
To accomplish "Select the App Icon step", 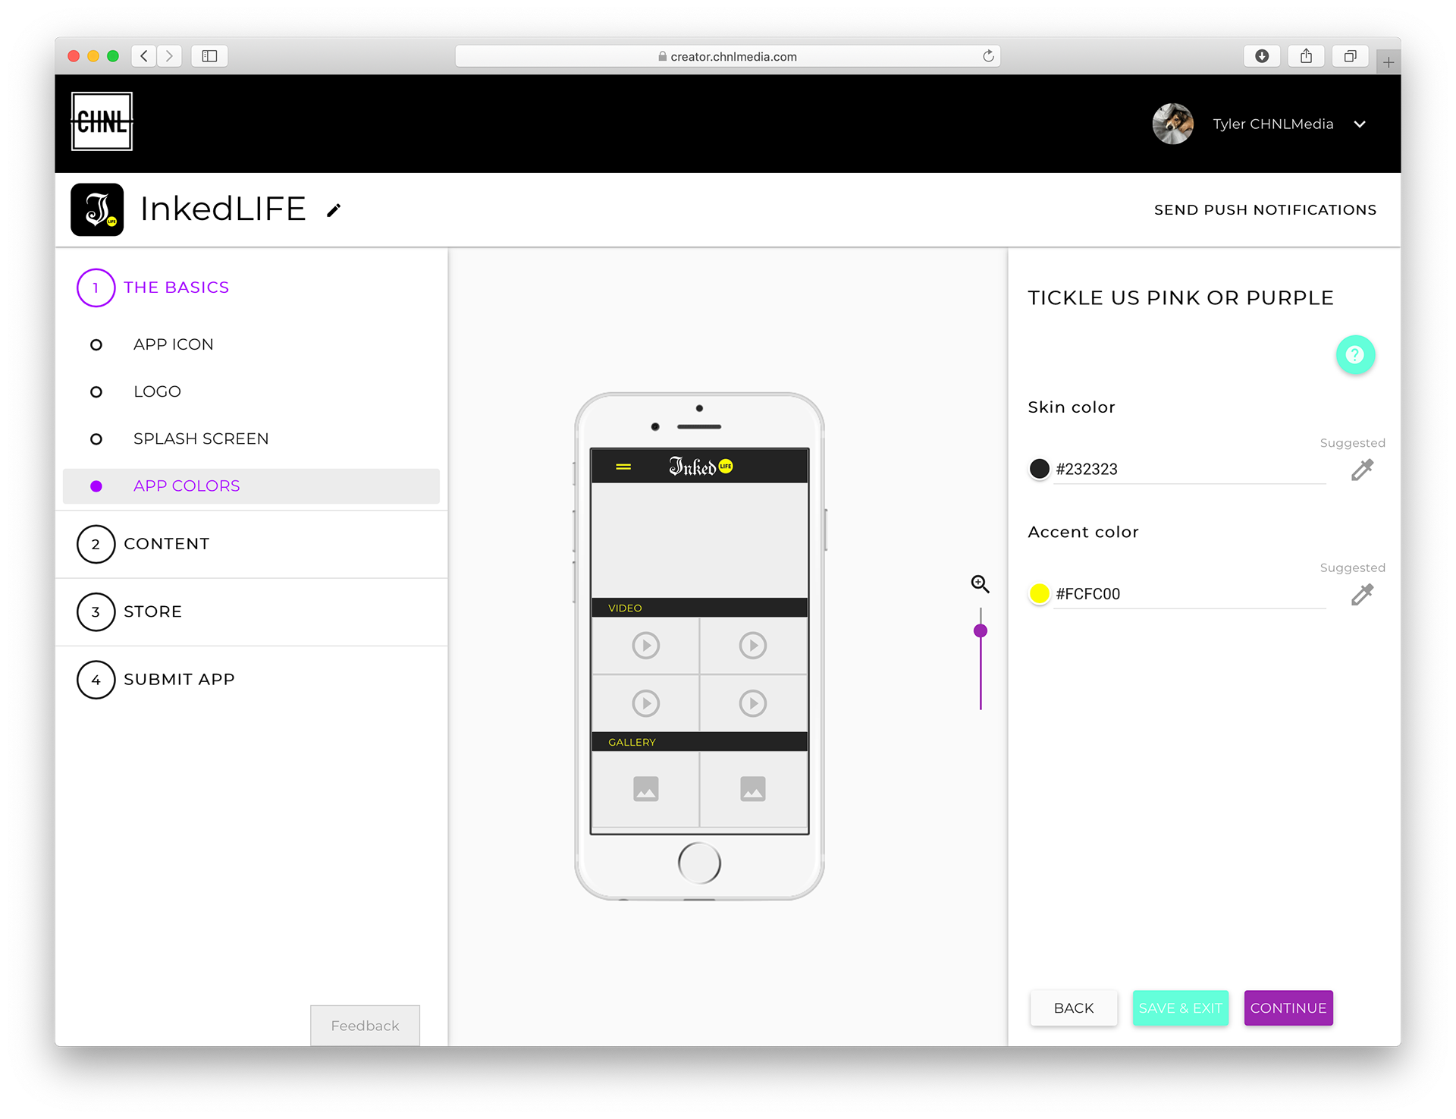I will tap(174, 344).
